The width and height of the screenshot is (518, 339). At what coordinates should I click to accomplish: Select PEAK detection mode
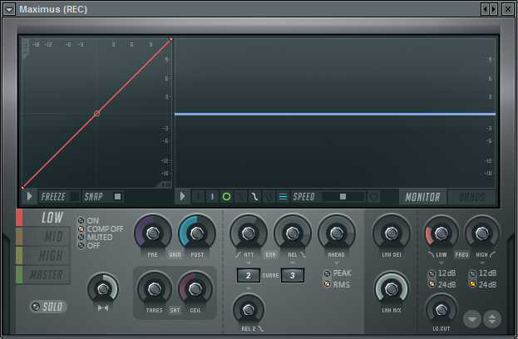click(x=338, y=273)
